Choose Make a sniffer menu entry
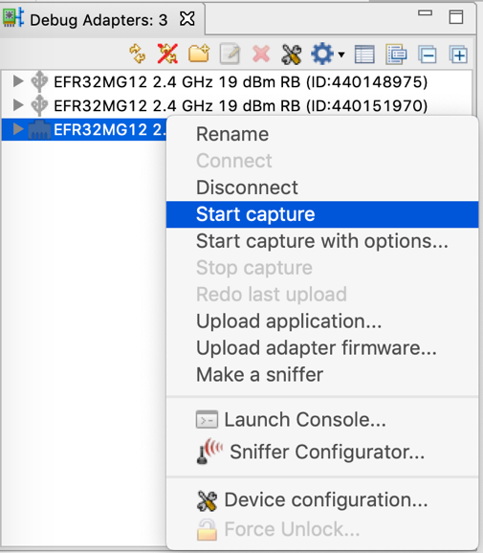The height and width of the screenshot is (553, 483). 322,375
